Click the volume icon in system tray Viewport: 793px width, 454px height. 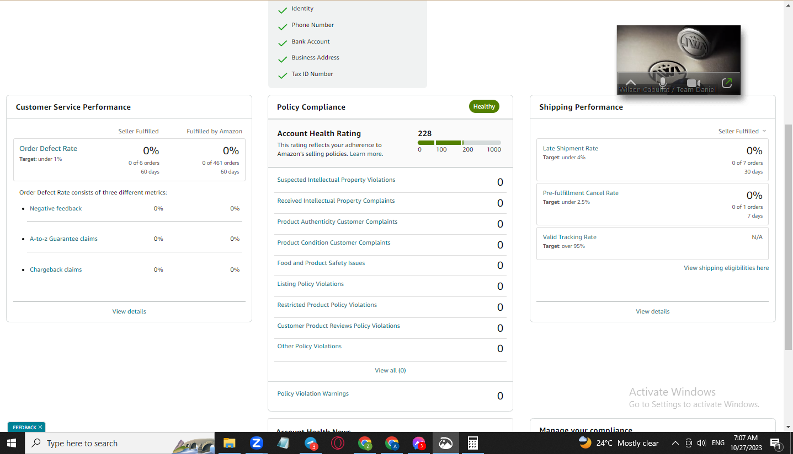click(701, 443)
